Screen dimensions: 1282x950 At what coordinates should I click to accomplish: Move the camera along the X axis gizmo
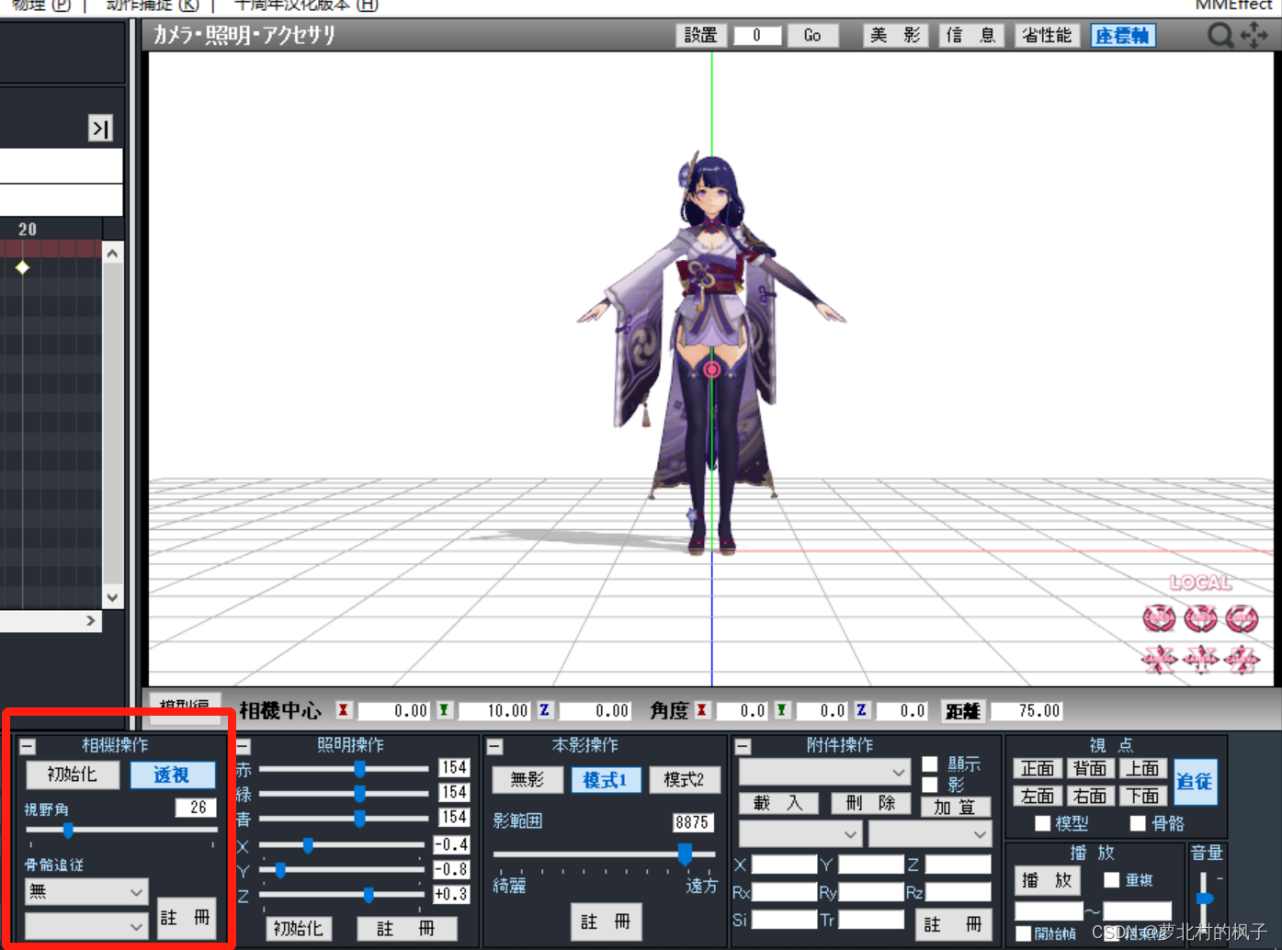click(x=1159, y=658)
